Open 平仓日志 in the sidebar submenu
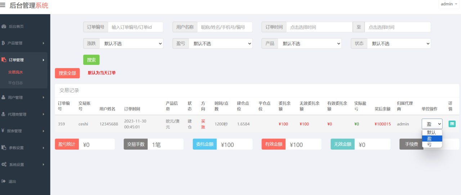The image size is (461, 195). 15,83
